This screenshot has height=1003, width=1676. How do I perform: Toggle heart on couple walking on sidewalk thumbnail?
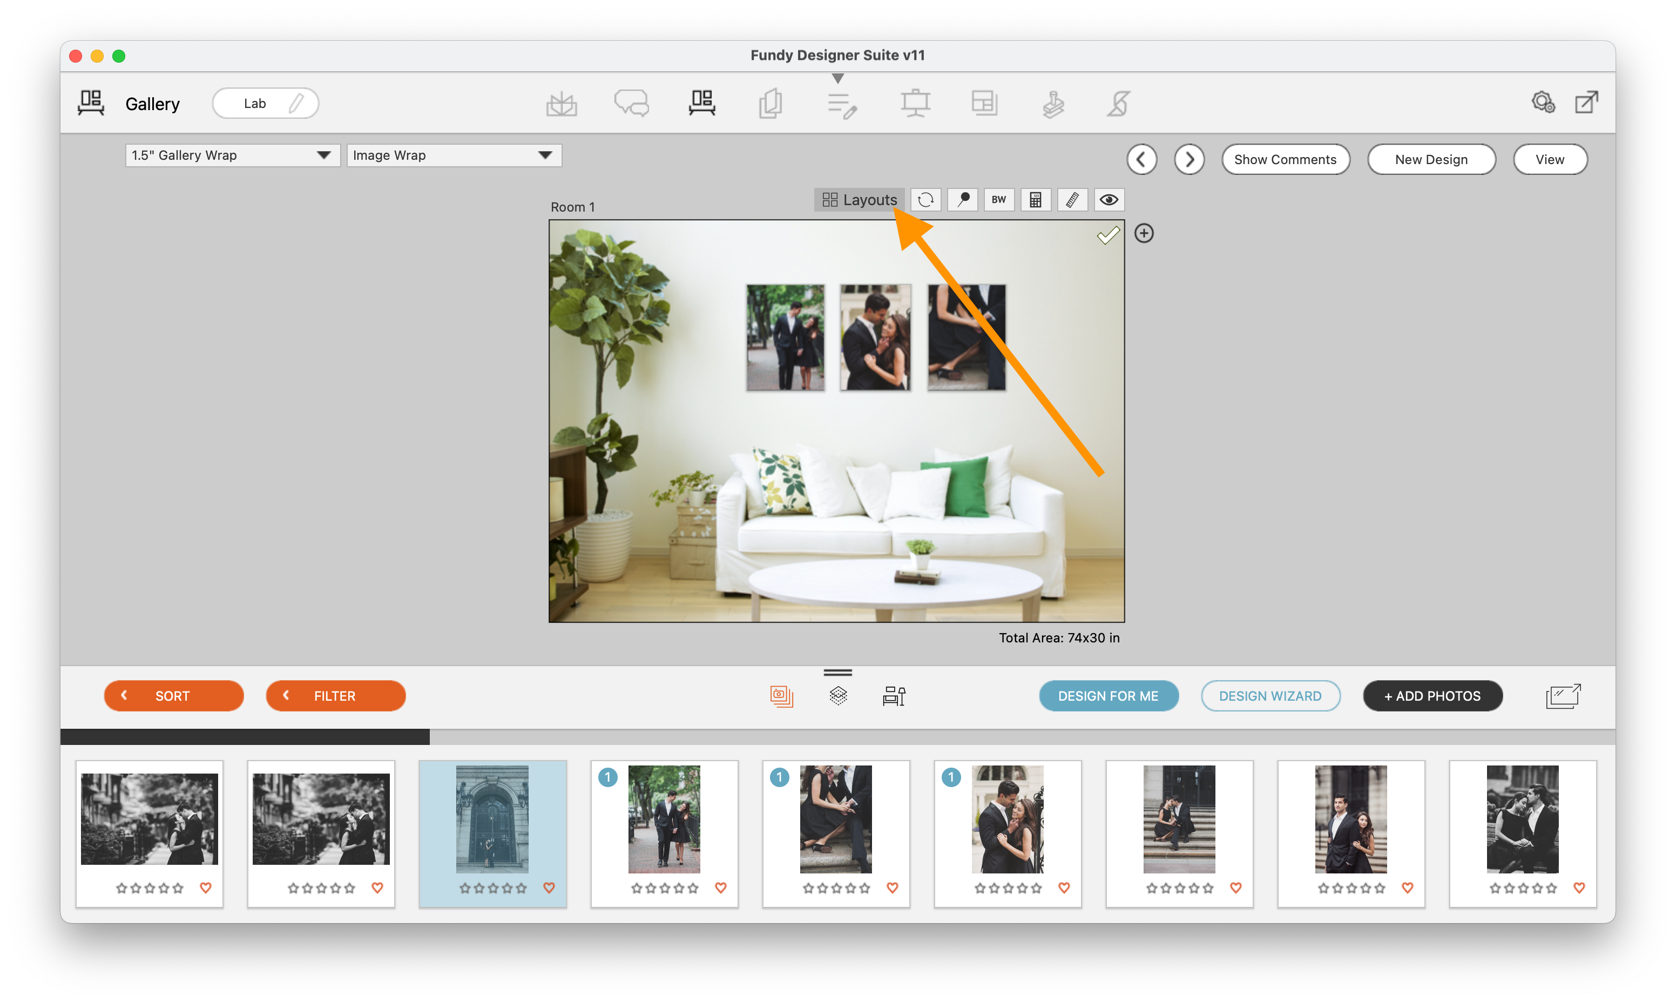(720, 887)
